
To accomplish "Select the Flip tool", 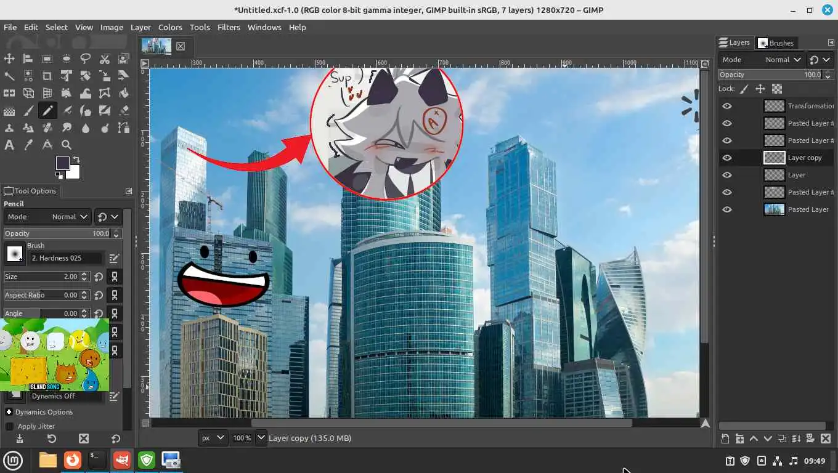I will click(x=9, y=94).
